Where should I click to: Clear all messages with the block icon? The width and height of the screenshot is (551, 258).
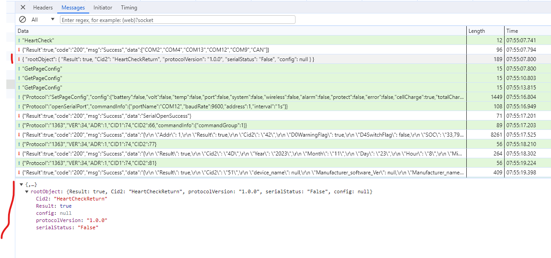click(x=23, y=20)
